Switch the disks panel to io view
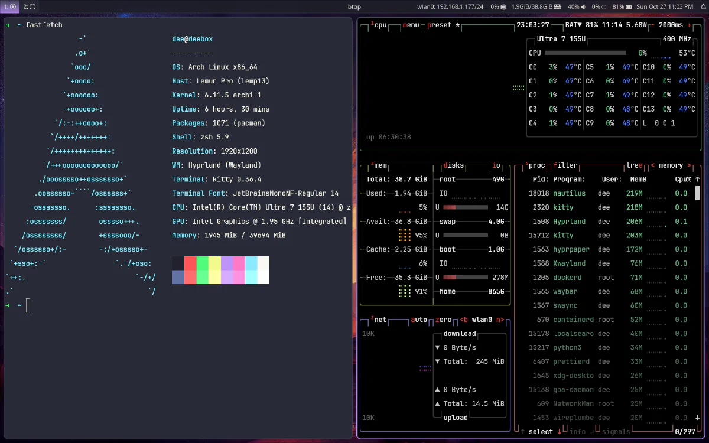This screenshot has height=443, width=709. (x=496, y=165)
